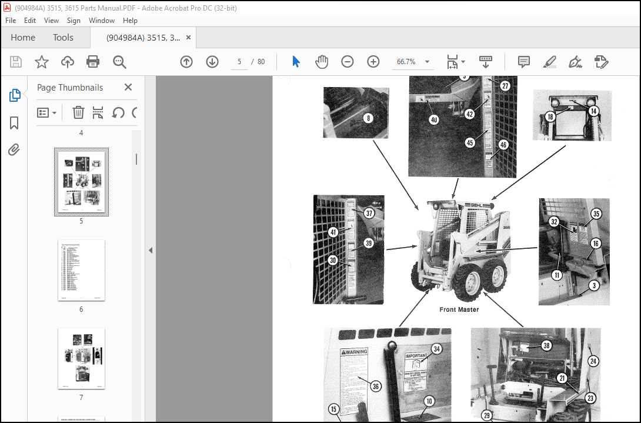Click the total pages '80' label
This screenshot has height=423, width=641.
[261, 62]
